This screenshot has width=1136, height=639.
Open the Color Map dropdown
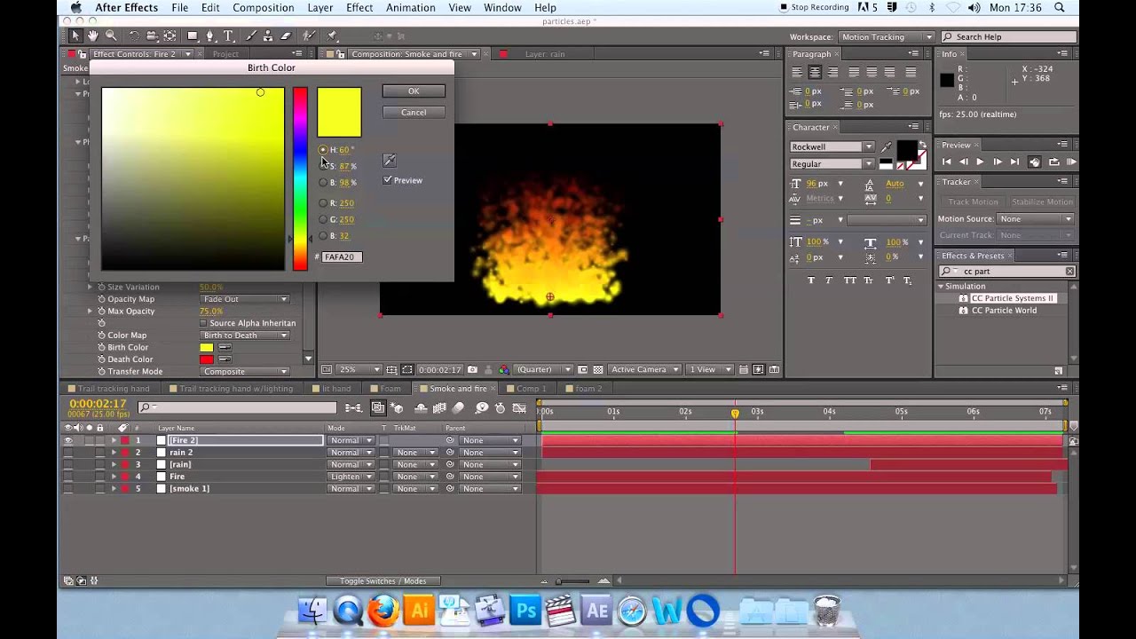click(x=245, y=335)
